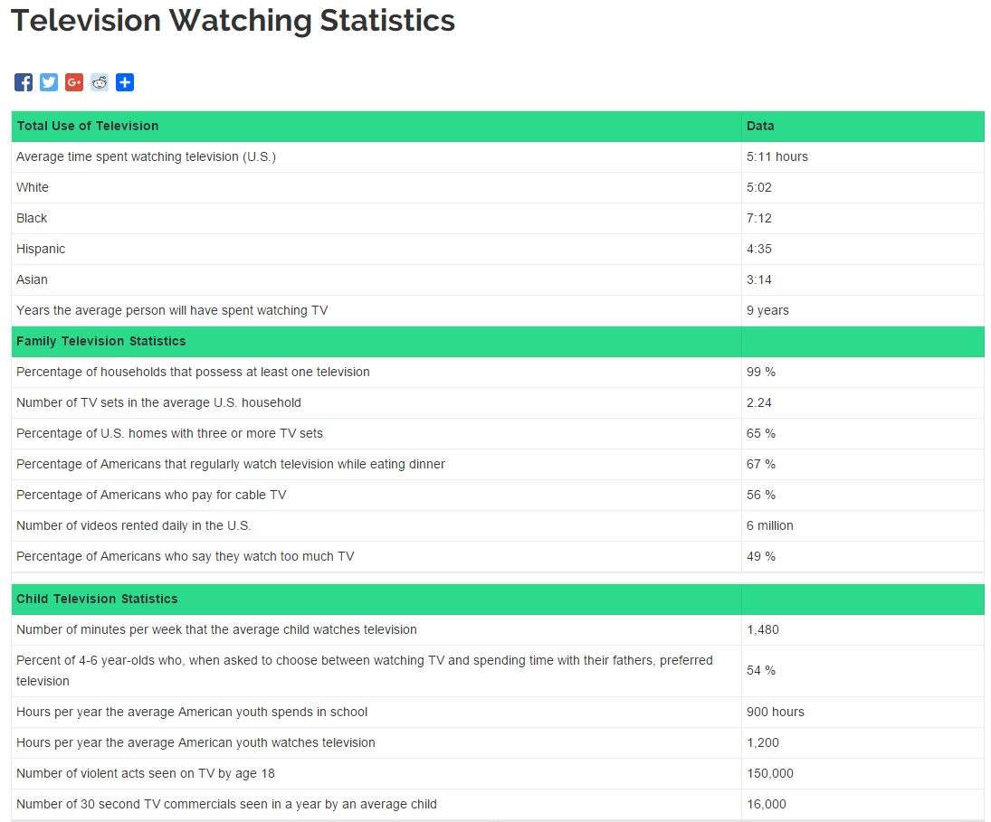
Task: Click the Data column header
Action: tap(760, 126)
